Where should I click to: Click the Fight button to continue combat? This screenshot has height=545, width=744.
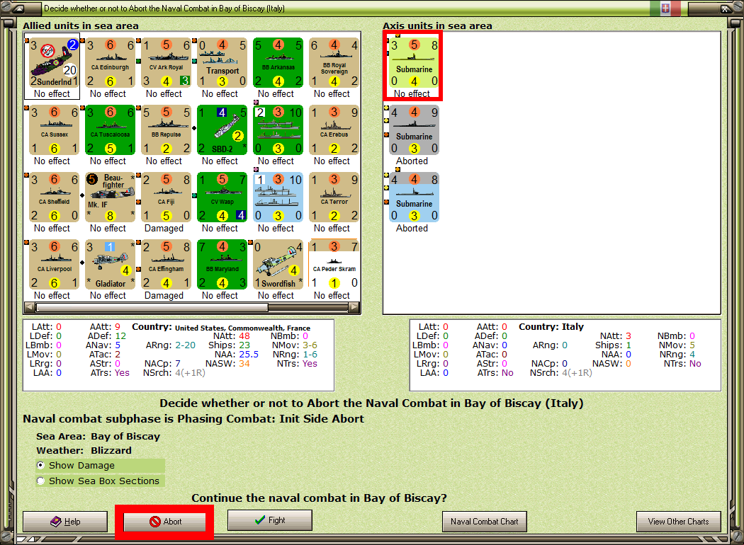coord(269,520)
